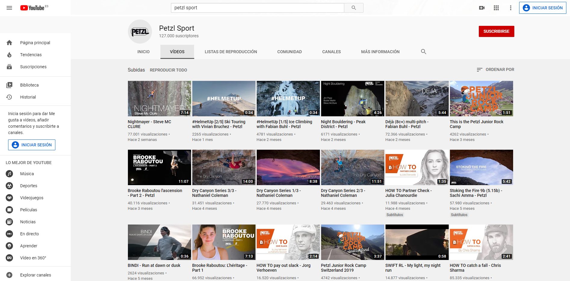Subscribe with the red Suscribirse button
The image size is (570, 281).
(496, 31)
